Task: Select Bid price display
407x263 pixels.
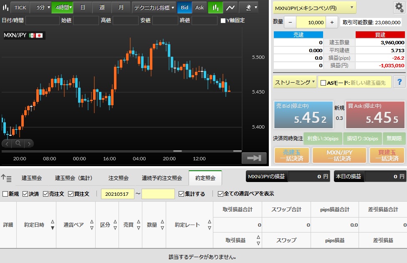Action: [x=185, y=8]
